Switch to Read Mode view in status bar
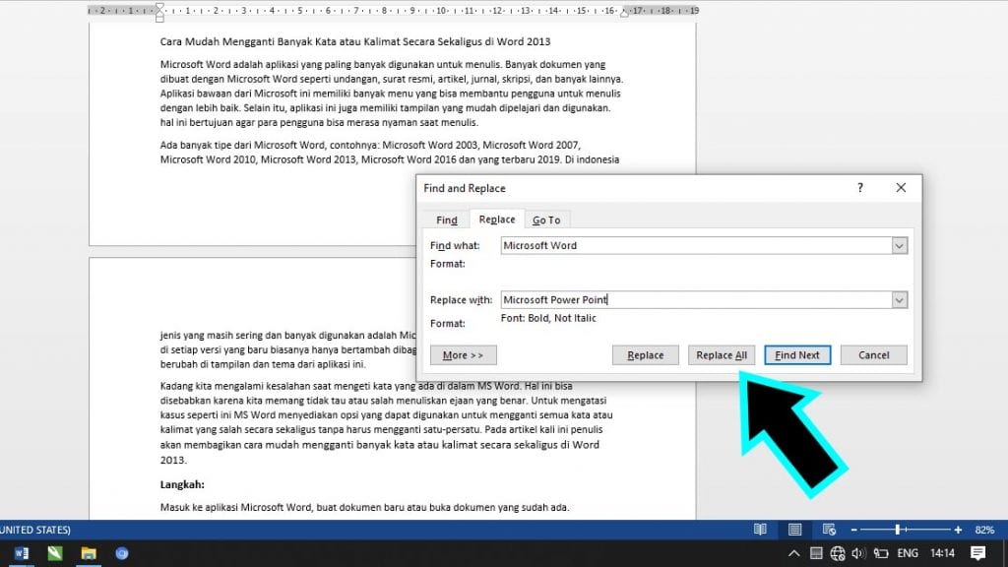Viewport: 1008px width, 567px height. point(760,530)
